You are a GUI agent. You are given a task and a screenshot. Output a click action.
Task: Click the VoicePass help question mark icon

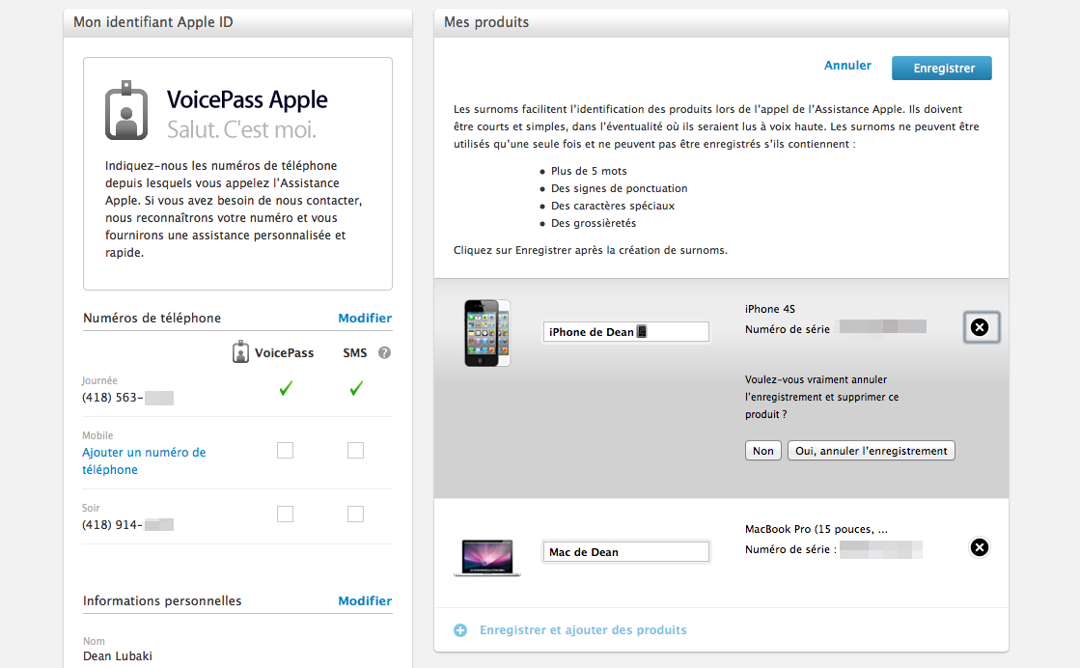click(384, 352)
